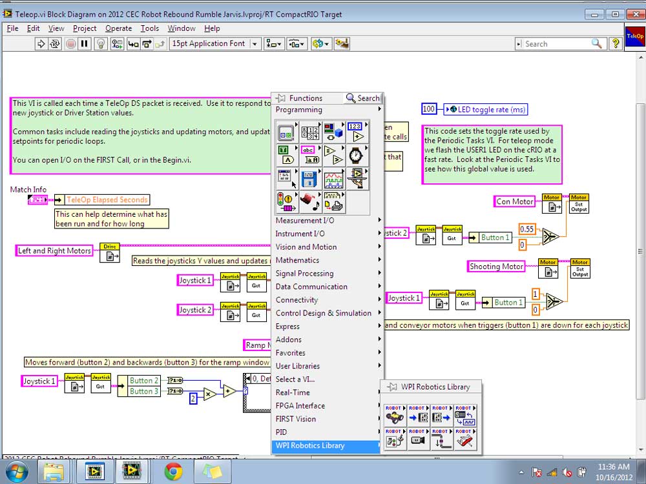Open the Robot Drive palette icon

click(x=395, y=415)
